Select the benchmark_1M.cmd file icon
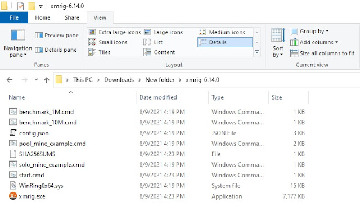This screenshot has width=360, height=224. pyautogui.click(x=13, y=111)
